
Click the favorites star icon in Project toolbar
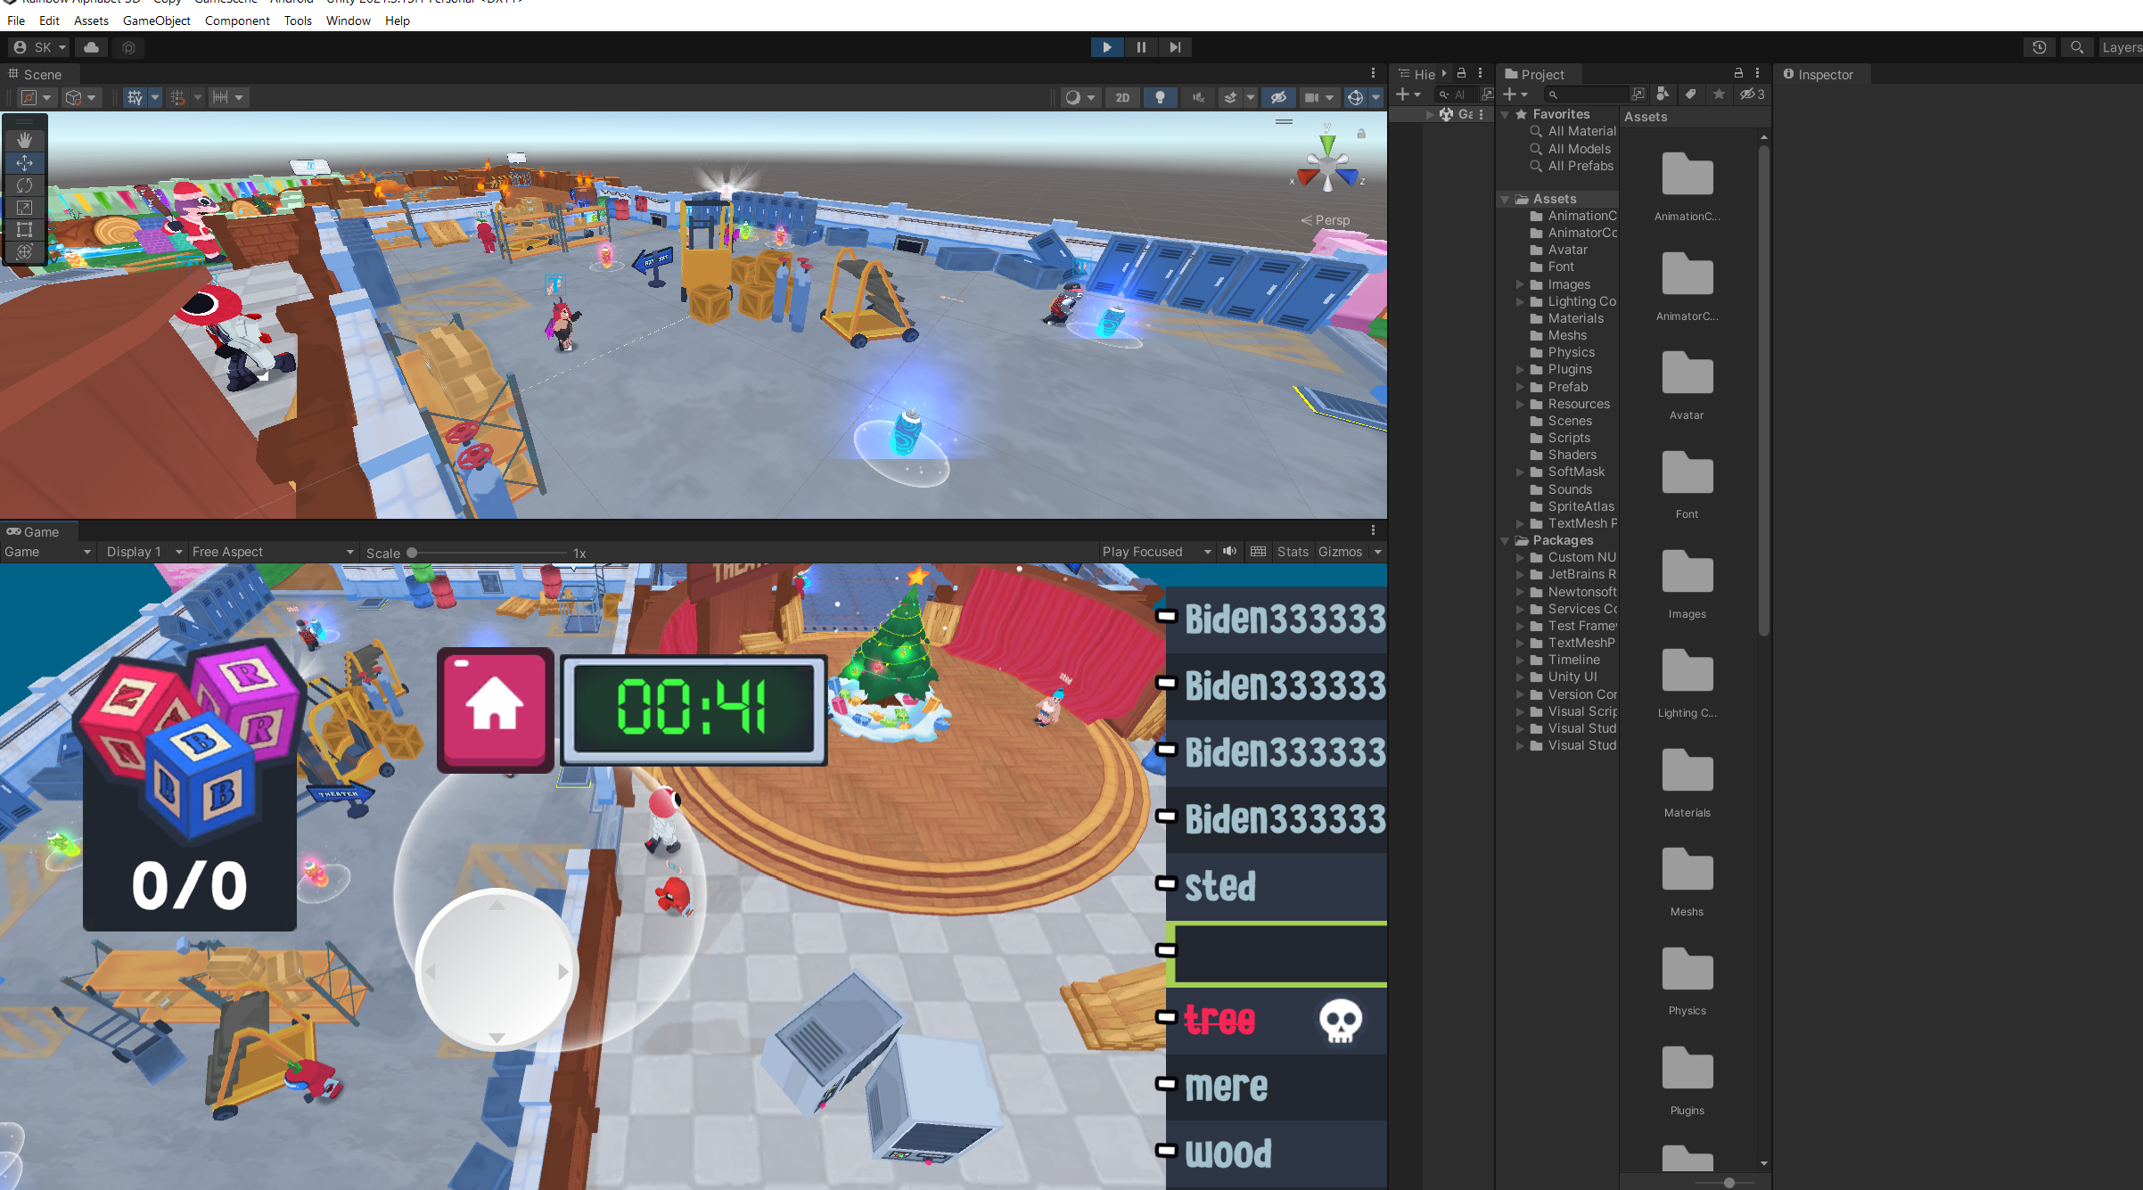click(x=1719, y=94)
